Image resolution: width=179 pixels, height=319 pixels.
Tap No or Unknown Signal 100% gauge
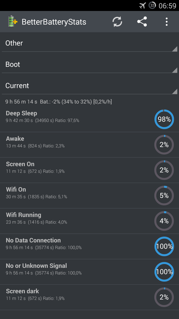[164, 272]
